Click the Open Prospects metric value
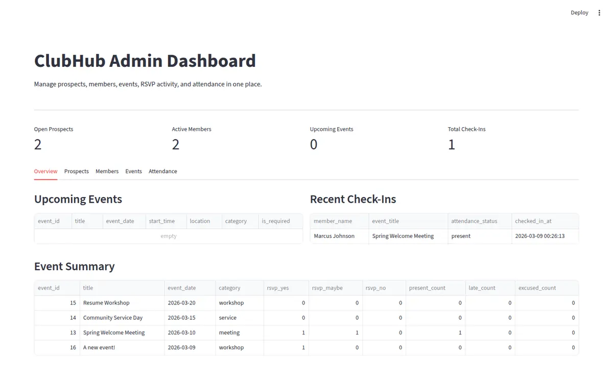613x383 pixels. pos(38,145)
